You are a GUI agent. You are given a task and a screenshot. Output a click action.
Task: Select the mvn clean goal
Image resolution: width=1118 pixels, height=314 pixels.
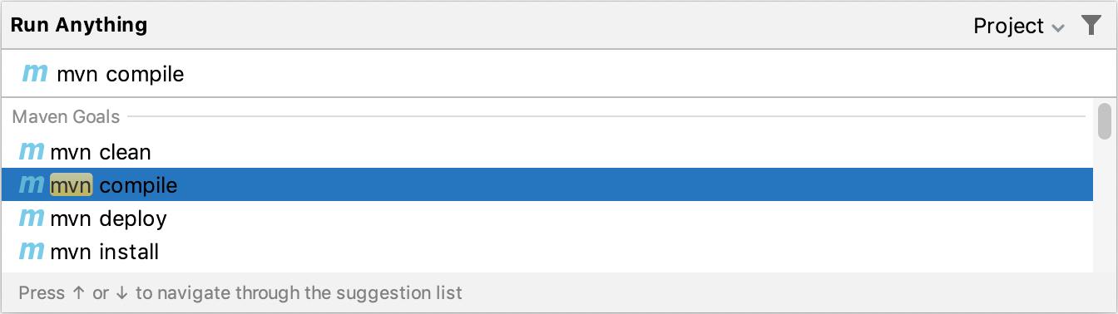pos(547,152)
